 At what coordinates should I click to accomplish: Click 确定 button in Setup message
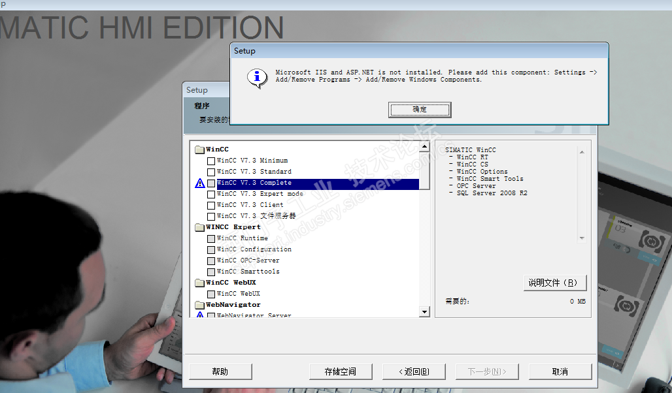[x=420, y=110]
